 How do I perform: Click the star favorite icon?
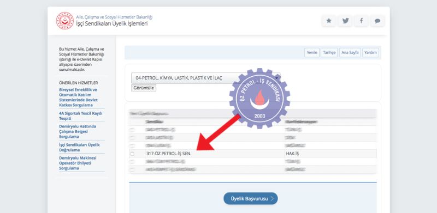[x=329, y=21]
